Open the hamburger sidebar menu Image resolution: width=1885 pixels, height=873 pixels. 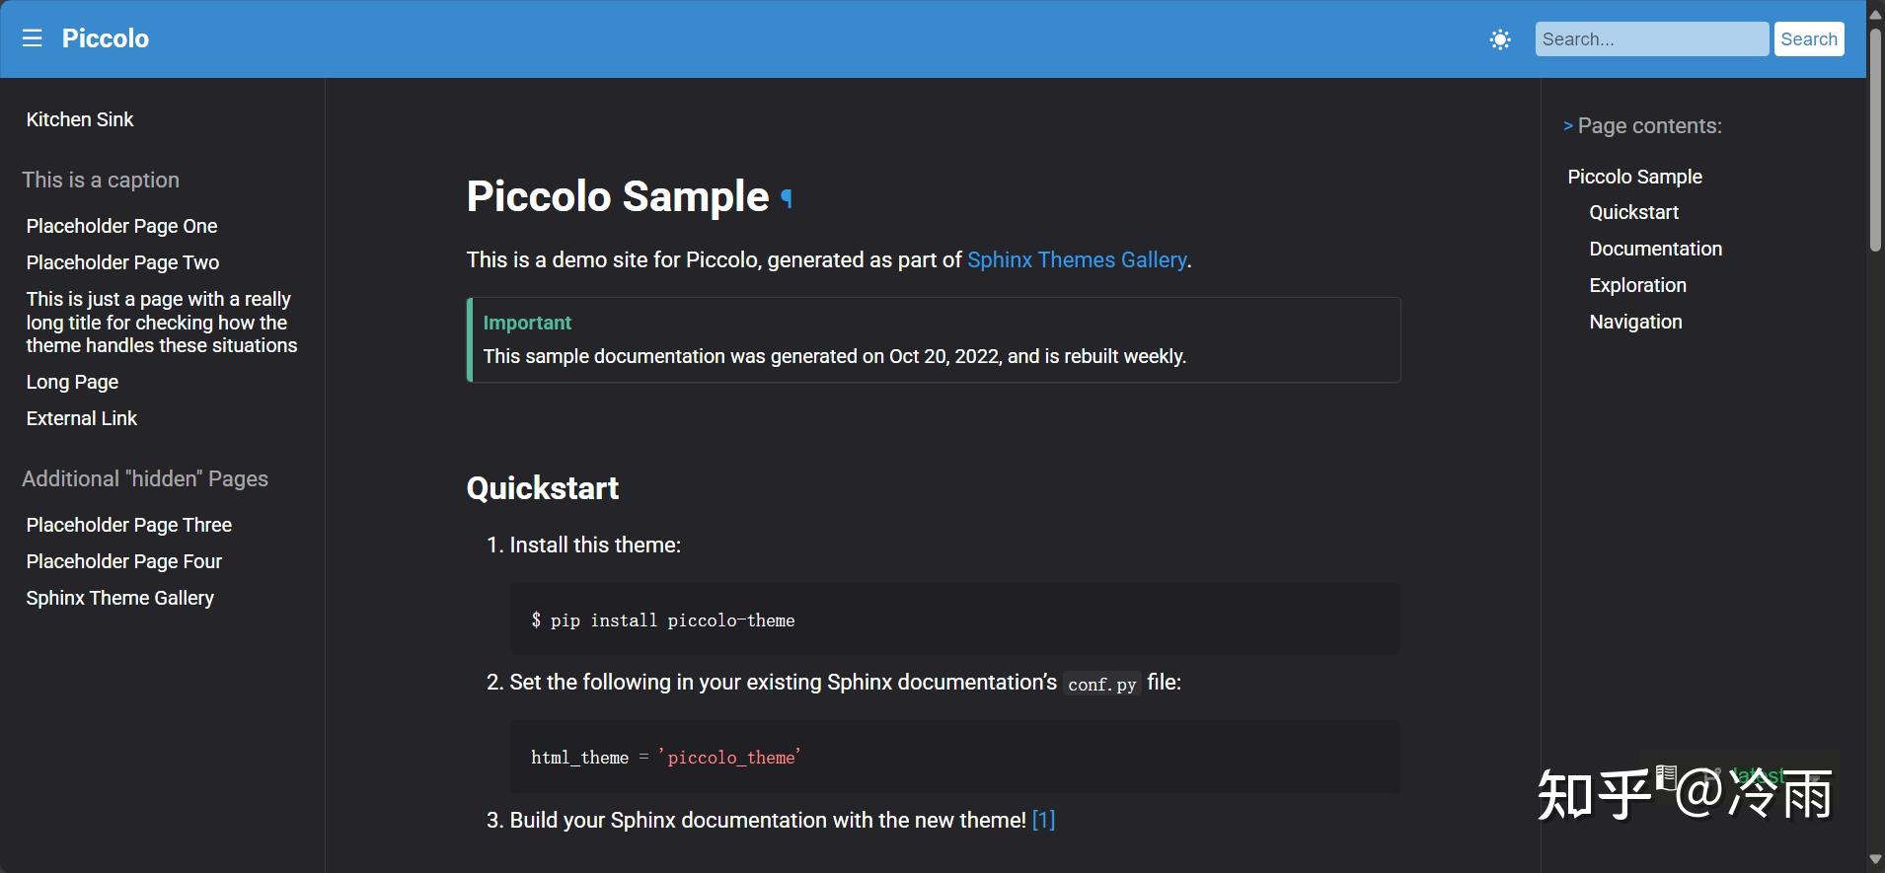pos(33,38)
